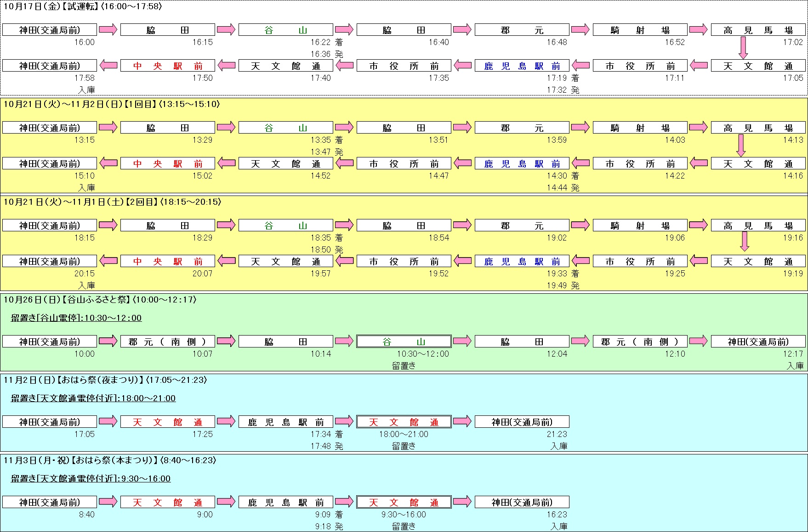Select the blue 鹿児島駅前 box in 2回目 section
This screenshot has height=532, width=808.
pyautogui.click(x=522, y=262)
